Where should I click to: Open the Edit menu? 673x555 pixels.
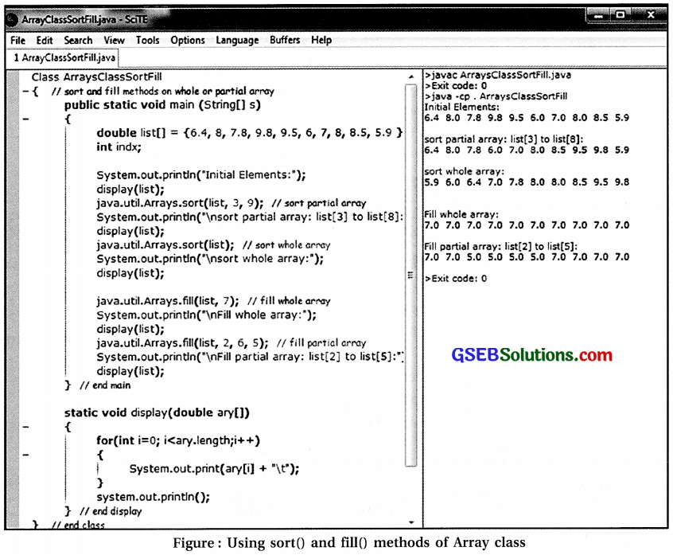(x=45, y=40)
